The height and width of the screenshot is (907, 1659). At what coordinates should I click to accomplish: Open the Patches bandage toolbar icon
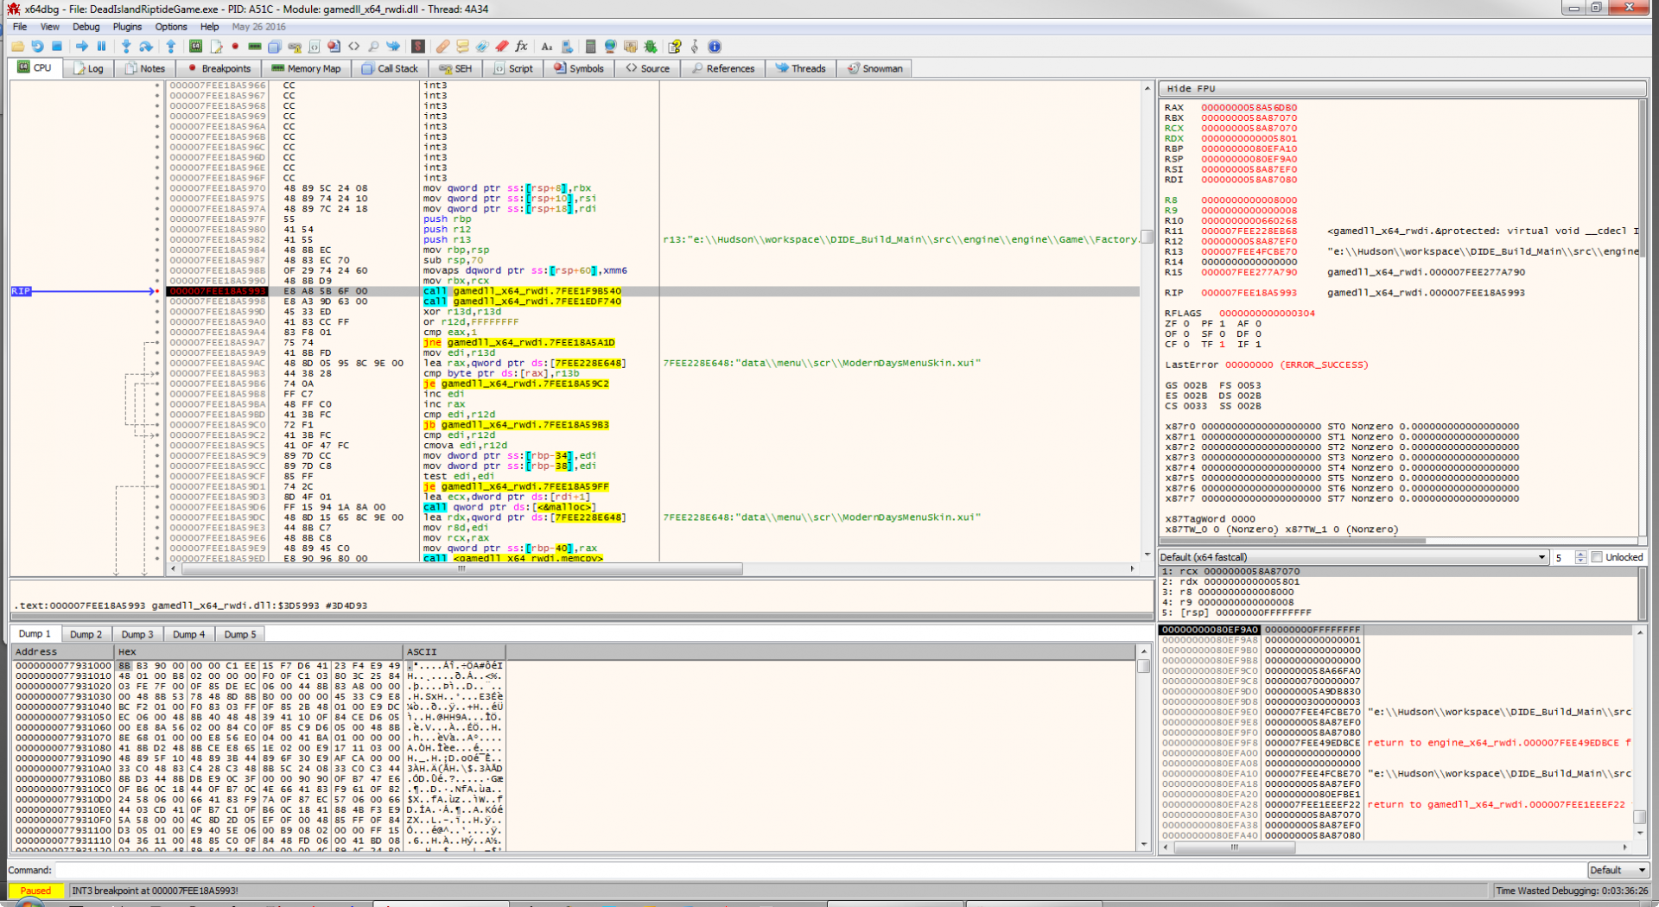tap(442, 47)
